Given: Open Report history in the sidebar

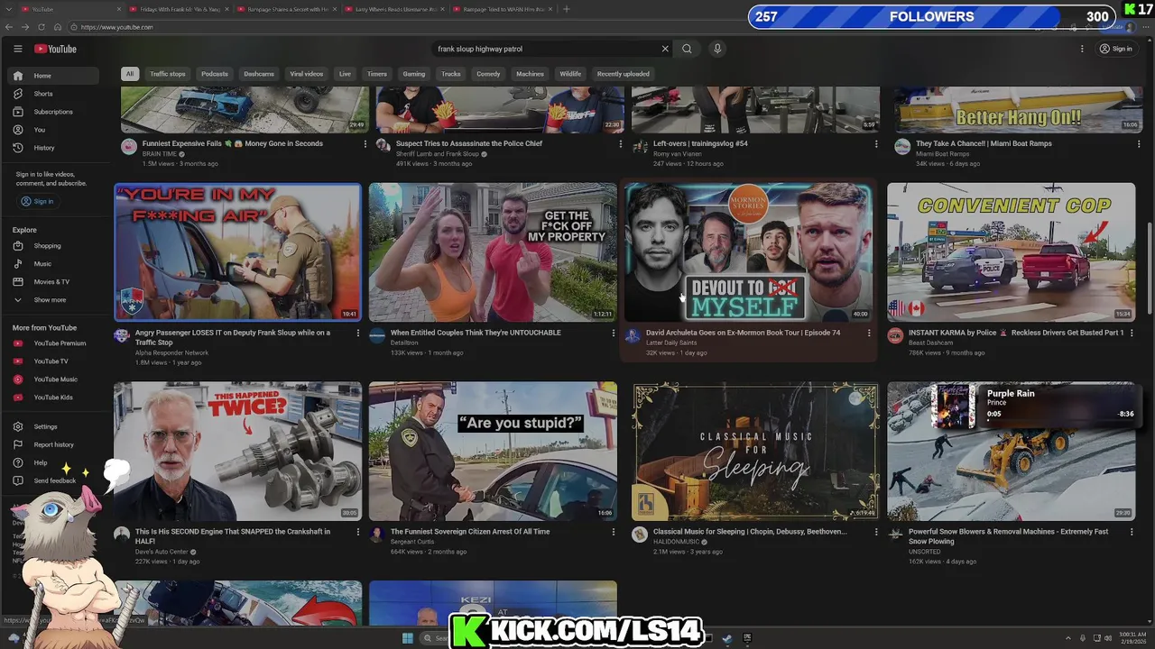Looking at the screenshot, I should 54,444.
